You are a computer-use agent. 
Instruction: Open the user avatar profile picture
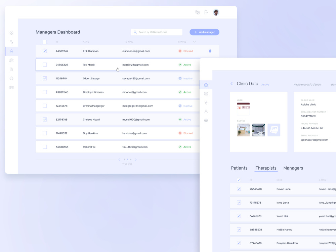(x=216, y=12)
